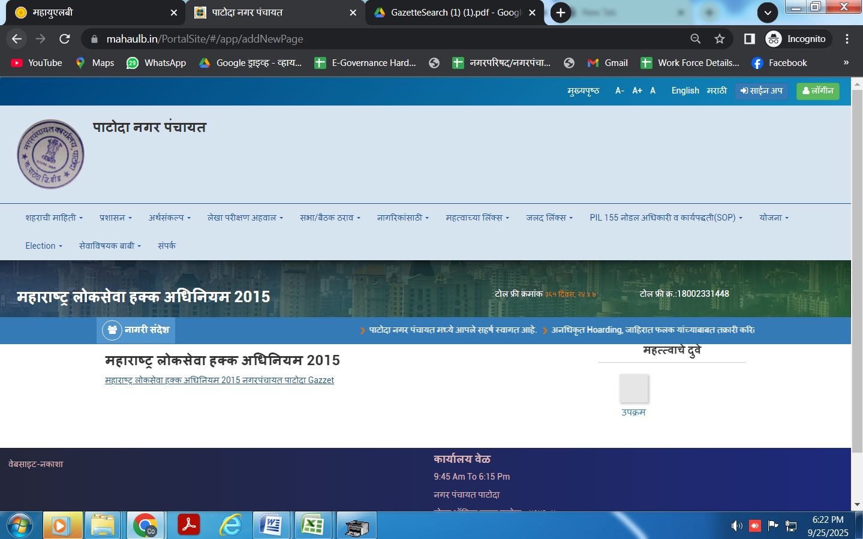Bookmark this page with star icon

[x=720, y=39]
